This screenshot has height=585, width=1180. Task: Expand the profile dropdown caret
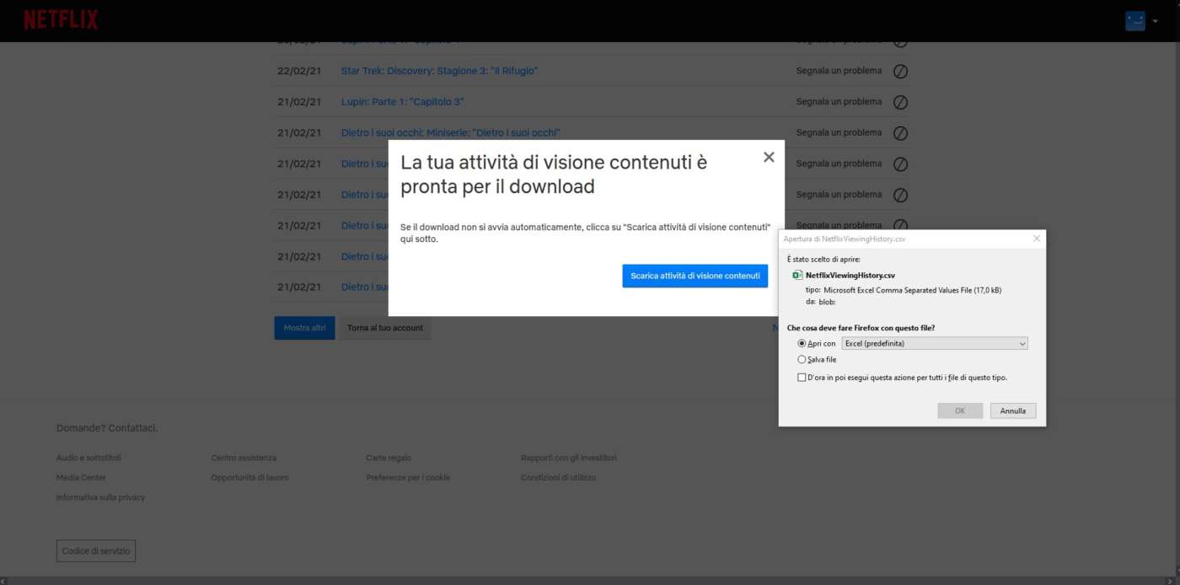pos(1155,21)
